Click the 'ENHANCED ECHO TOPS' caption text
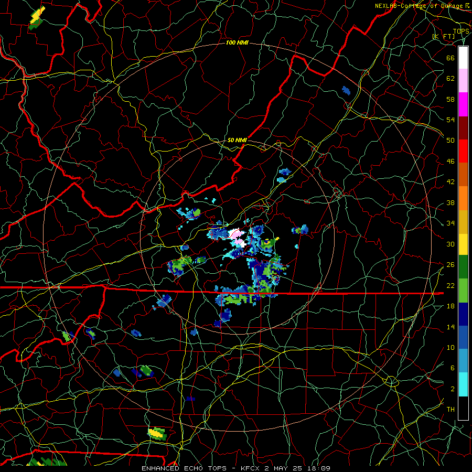 pos(184,468)
